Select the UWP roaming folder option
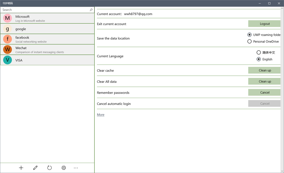The height and width of the screenshot is (173, 284). tap(249, 35)
